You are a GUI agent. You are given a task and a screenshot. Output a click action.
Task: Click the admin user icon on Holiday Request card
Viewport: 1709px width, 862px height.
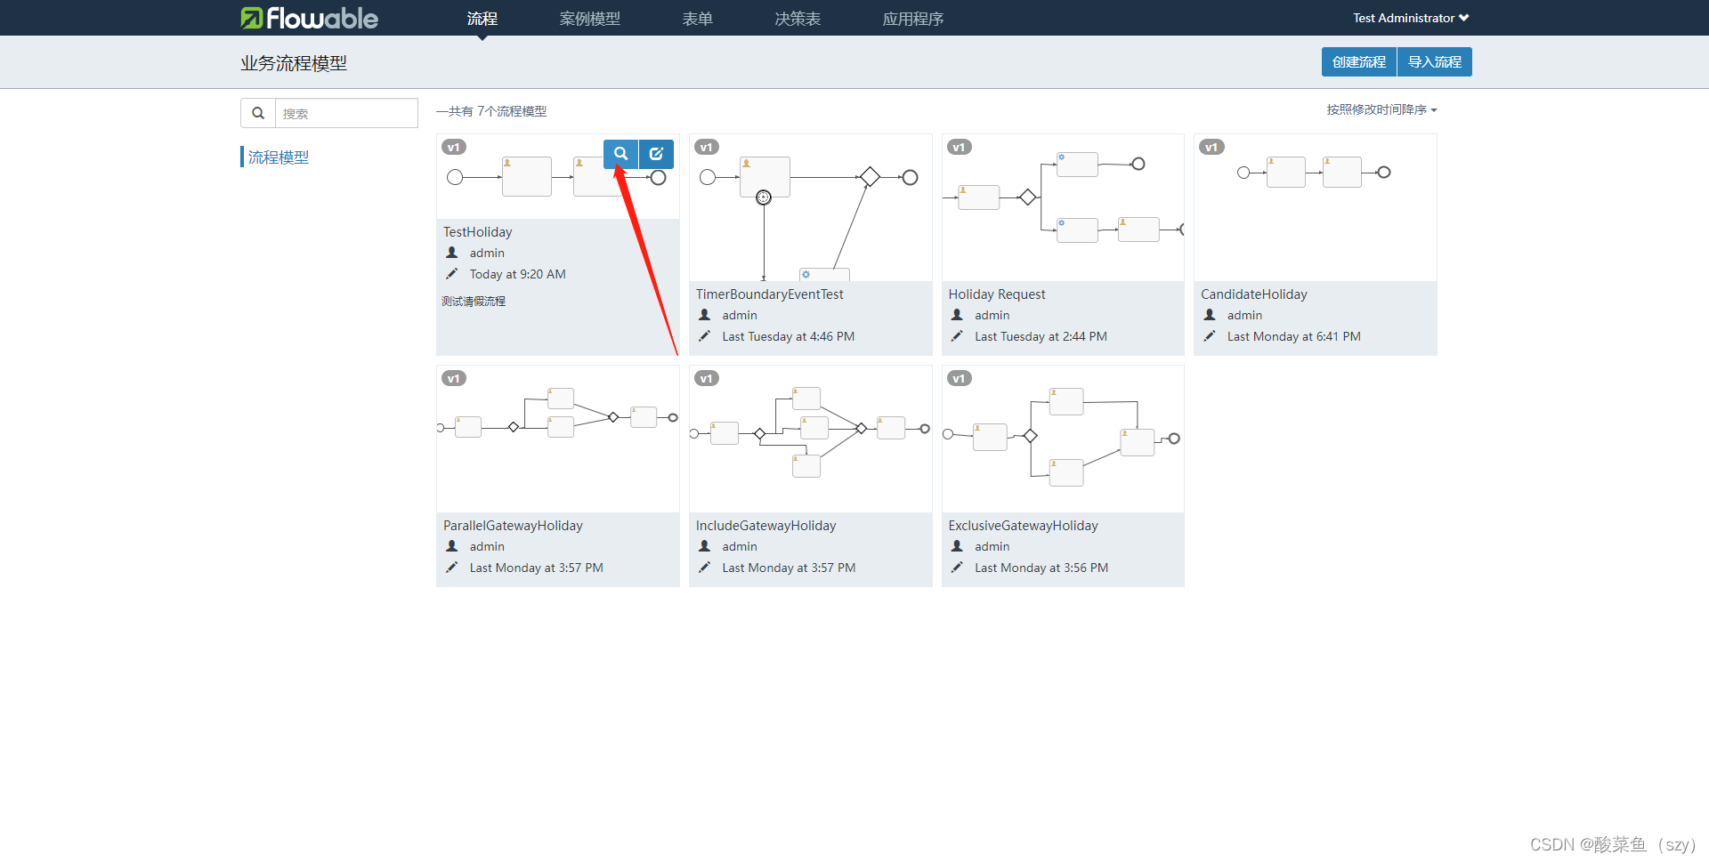[957, 315]
